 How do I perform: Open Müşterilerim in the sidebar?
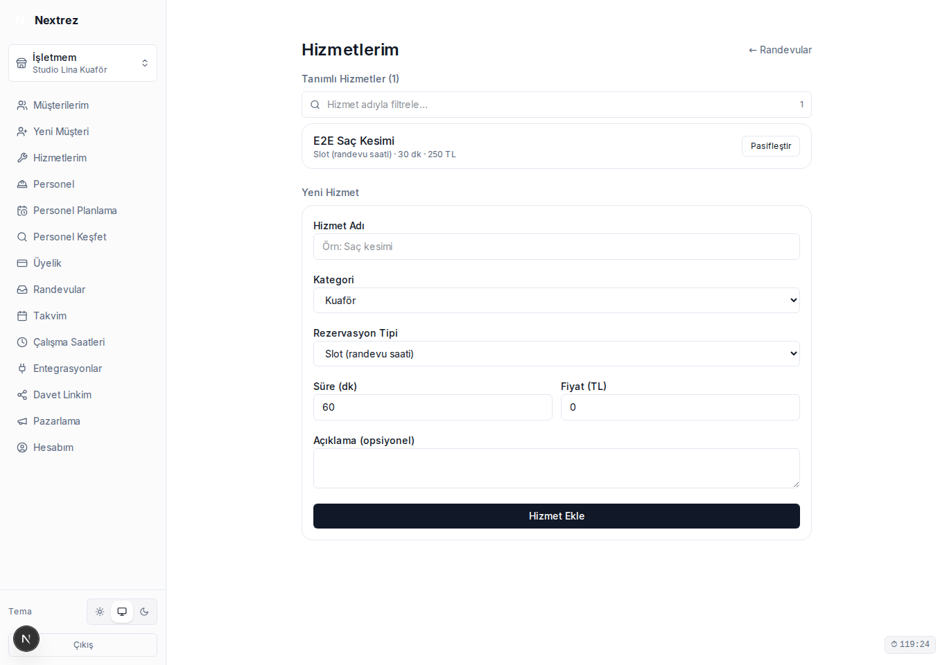point(83,105)
